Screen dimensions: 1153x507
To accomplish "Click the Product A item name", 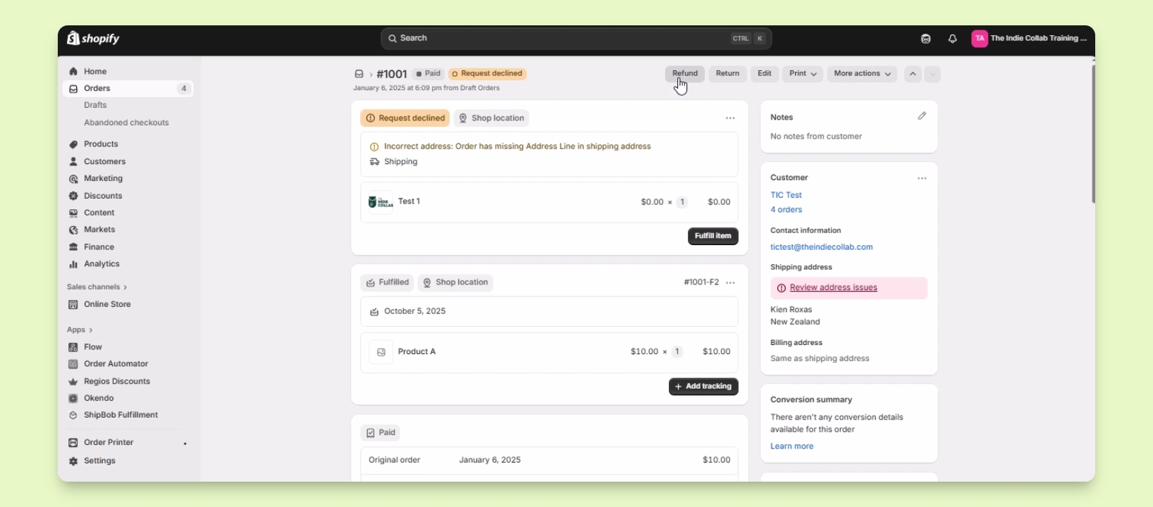I will [x=417, y=351].
